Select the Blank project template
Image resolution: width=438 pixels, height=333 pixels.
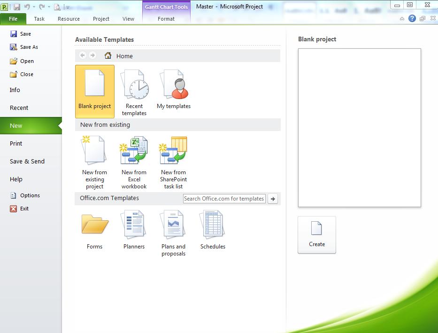coord(95,91)
